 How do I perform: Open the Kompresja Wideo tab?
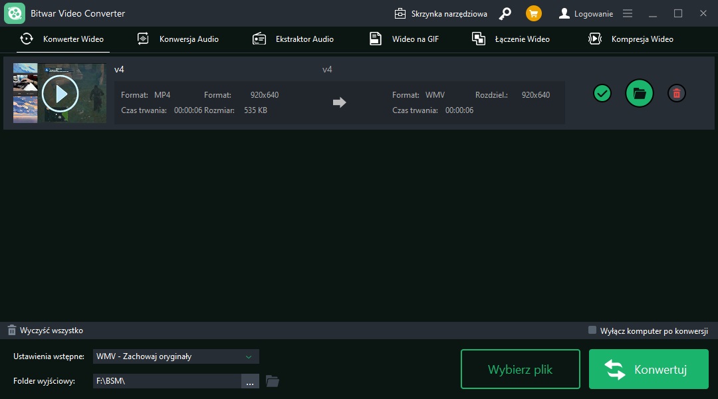[x=632, y=39]
